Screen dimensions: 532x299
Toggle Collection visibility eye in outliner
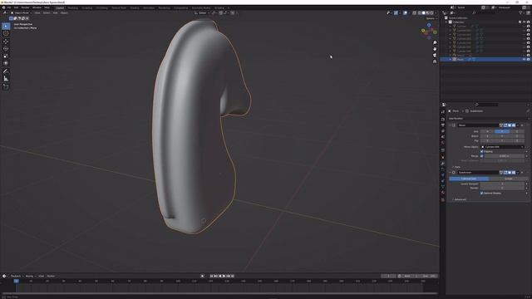524,22
